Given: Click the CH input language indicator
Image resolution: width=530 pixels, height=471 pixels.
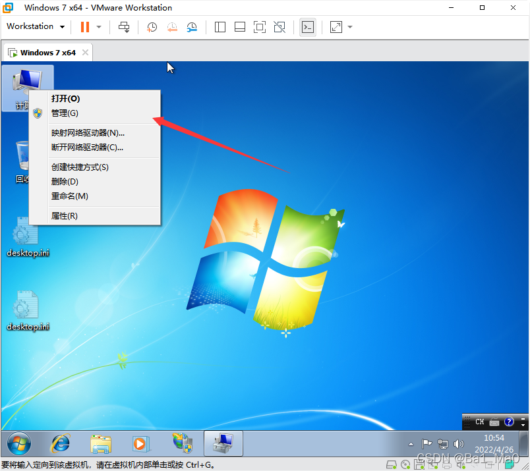Looking at the screenshot, I should [480, 422].
